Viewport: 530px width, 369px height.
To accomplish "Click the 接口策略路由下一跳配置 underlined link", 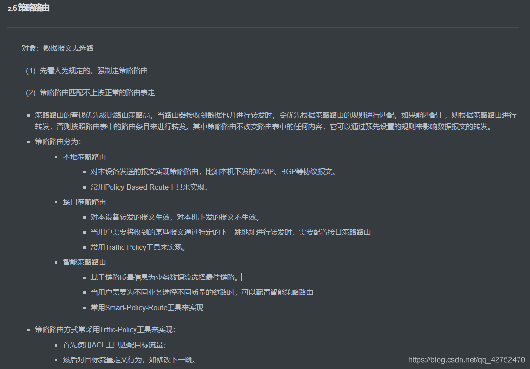I will (x=230, y=232).
